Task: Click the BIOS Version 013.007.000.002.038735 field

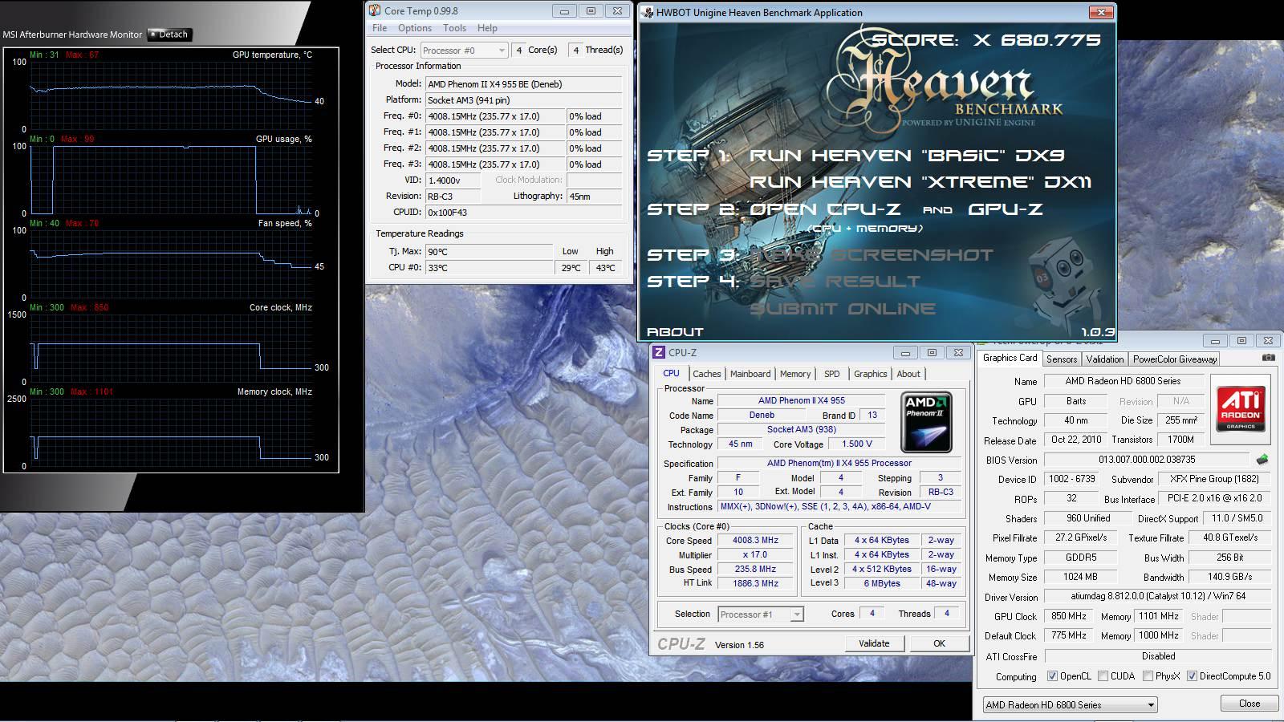Action: coord(1147,460)
